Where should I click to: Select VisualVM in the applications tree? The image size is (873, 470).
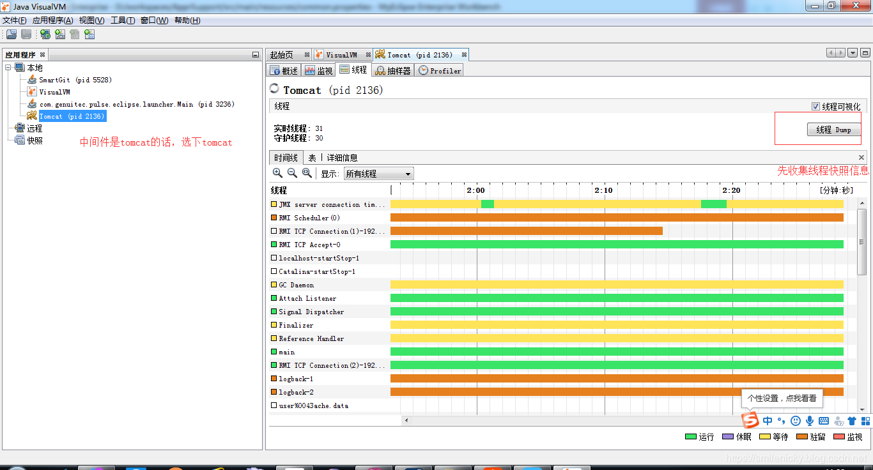pos(54,92)
